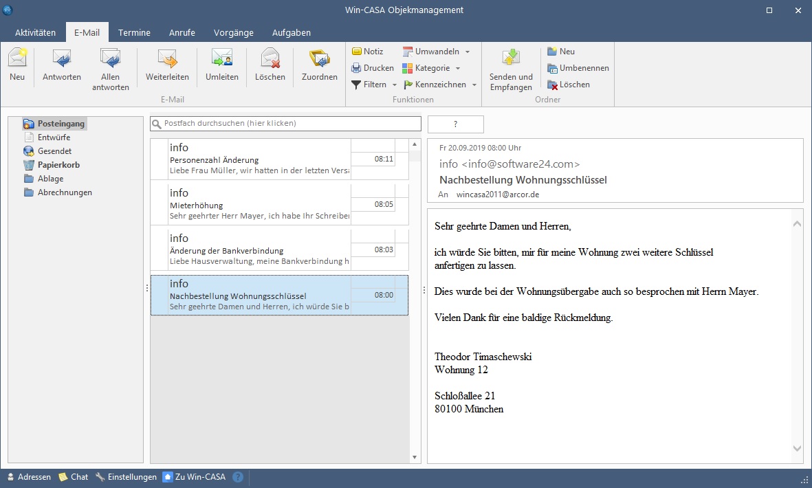Viewport: 812px width, 488px height.
Task: Open the Aufgaben tab
Action: click(292, 32)
